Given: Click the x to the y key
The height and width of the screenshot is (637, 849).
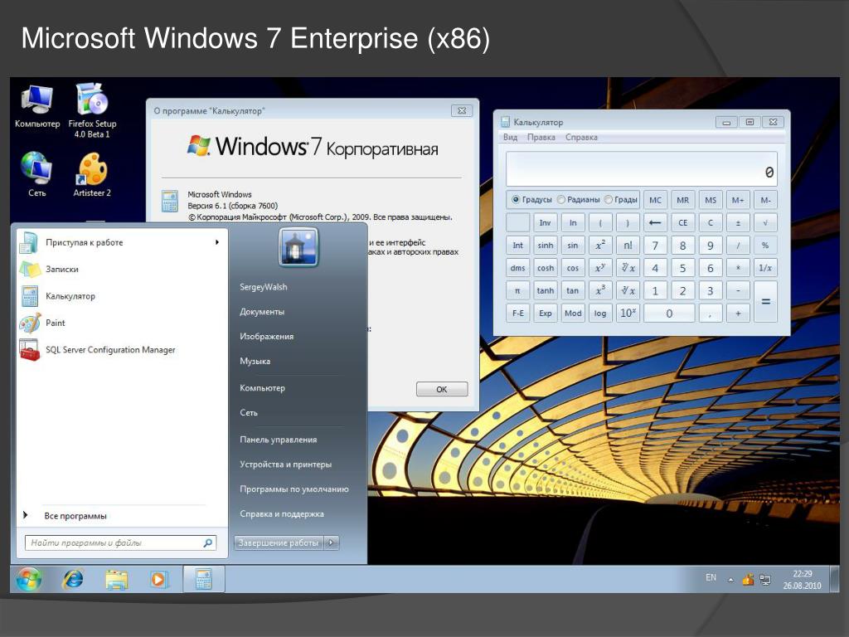Looking at the screenshot, I should (x=600, y=268).
